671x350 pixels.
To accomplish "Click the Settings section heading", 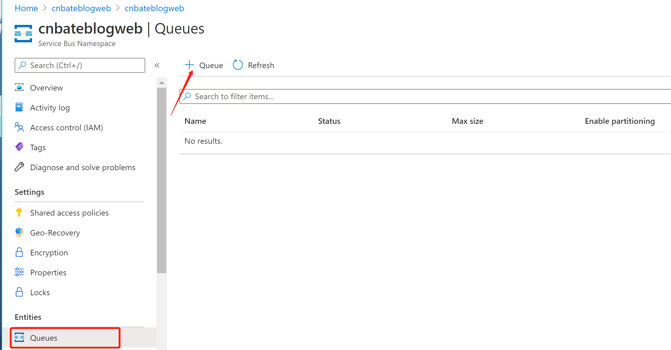I will 30,192.
